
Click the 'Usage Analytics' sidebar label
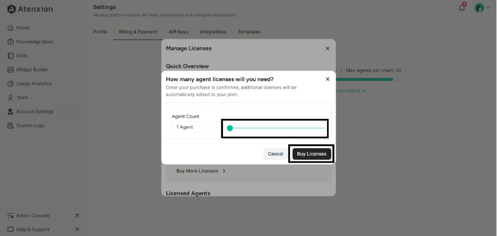33,84
